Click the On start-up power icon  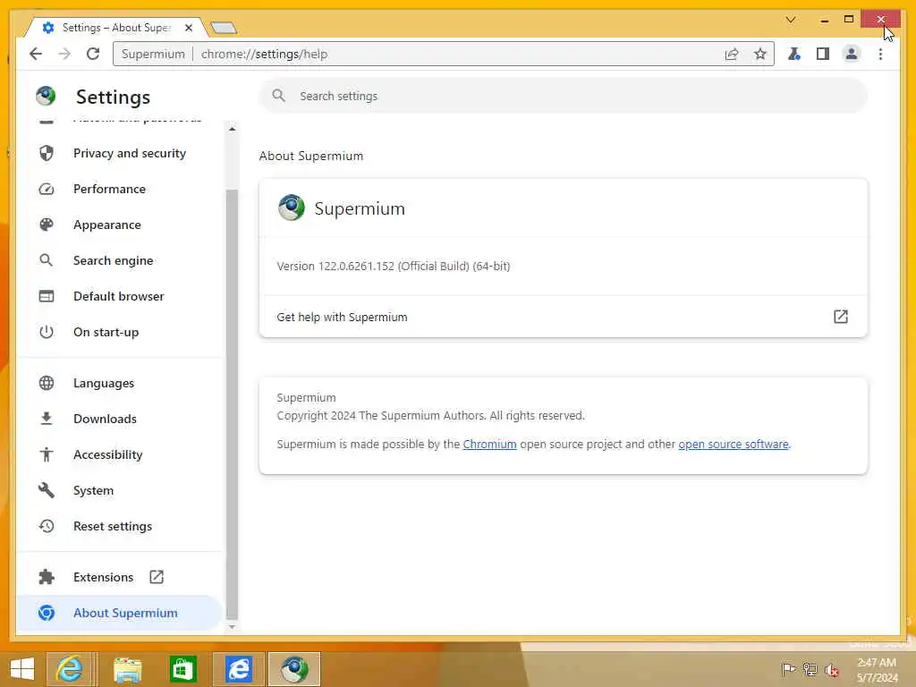pyautogui.click(x=47, y=332)
